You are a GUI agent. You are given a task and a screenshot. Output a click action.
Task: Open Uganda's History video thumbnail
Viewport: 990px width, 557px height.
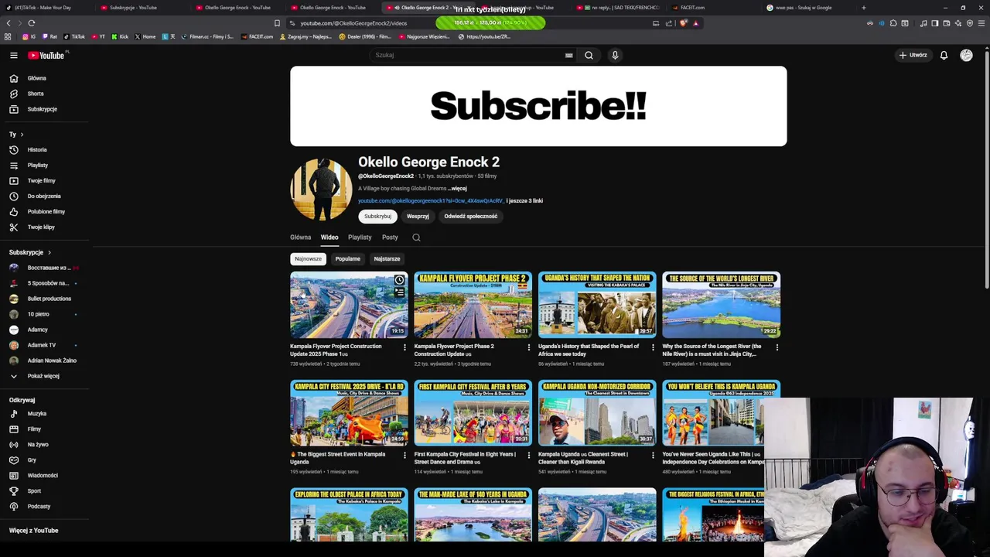597,305
